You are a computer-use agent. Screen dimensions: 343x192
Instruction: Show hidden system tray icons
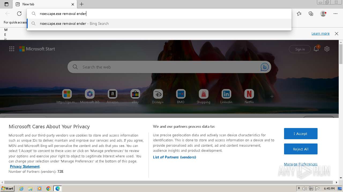click(x=299, y=189)
